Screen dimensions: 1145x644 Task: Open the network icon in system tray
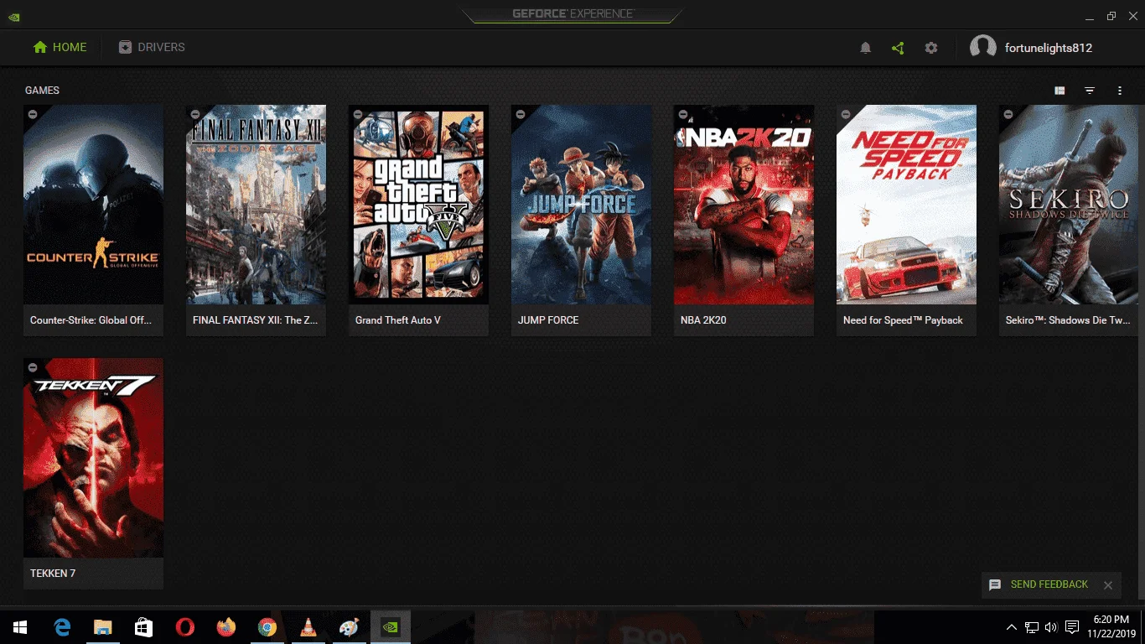(x=1032, y=627)
